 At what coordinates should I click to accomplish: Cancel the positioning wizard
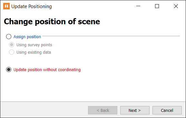(x=167, y=110)
